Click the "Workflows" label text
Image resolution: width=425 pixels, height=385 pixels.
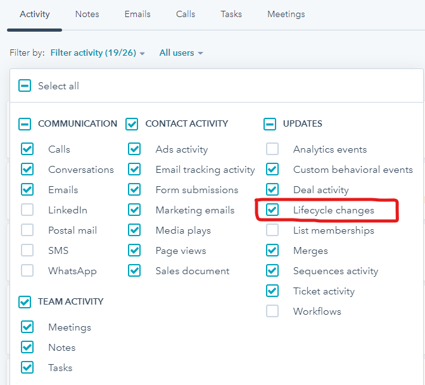pyautogui.click(x=317, y=312)
